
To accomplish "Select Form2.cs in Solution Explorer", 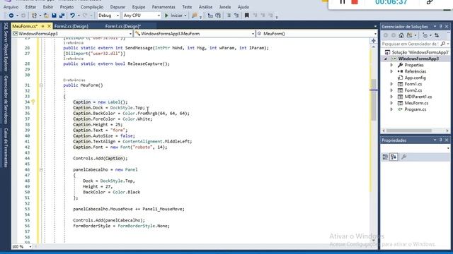I will point(413,90).
